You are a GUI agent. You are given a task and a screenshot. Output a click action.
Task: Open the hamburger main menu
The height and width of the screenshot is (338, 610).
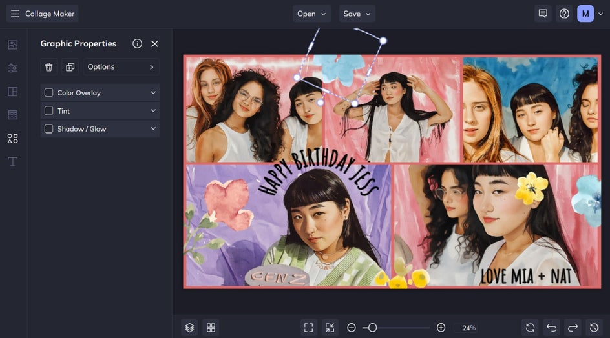[x=15, y=14]
